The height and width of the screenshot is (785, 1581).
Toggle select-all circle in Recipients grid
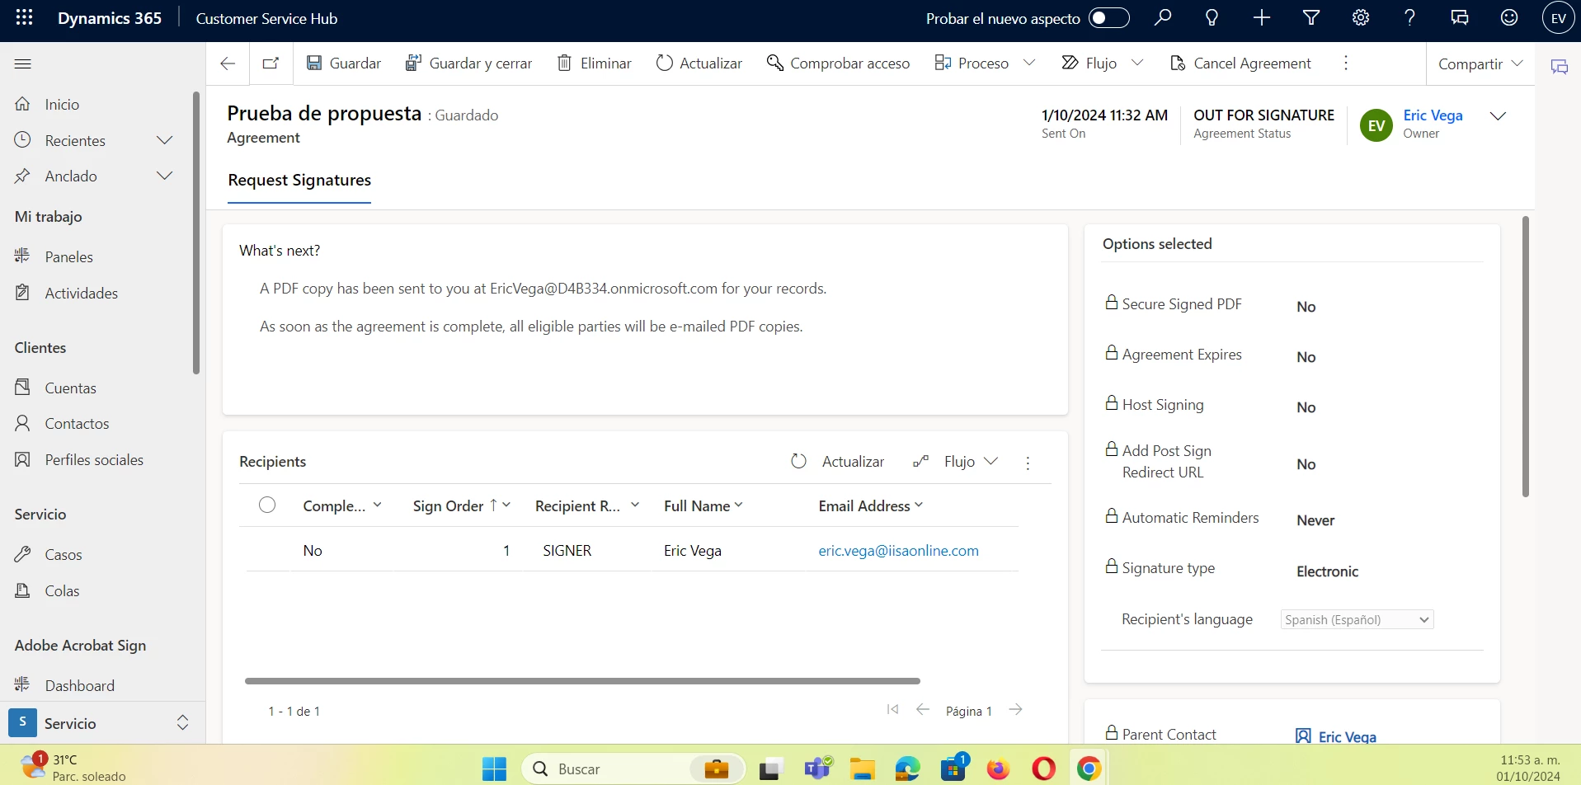click(x=267, y=505)
